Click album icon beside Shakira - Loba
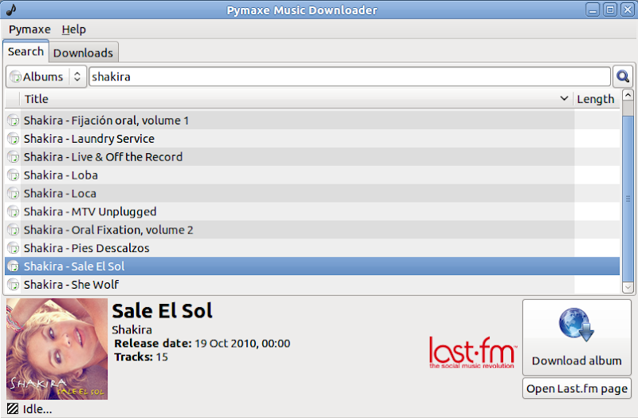Image resolution: width=638 pixels, height=418 pixels. (14, 175)
